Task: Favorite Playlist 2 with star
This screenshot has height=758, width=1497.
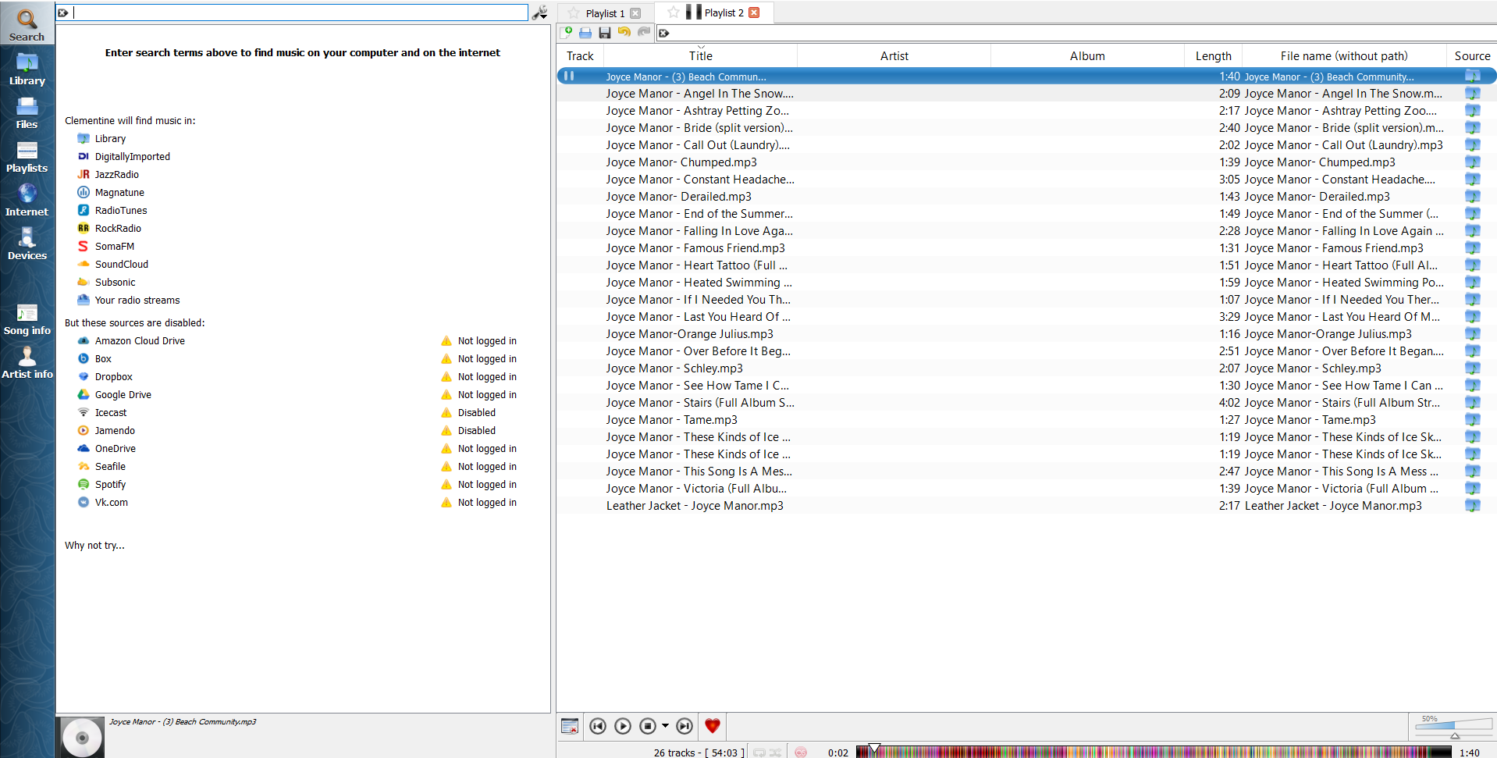Action: [674, 12]
